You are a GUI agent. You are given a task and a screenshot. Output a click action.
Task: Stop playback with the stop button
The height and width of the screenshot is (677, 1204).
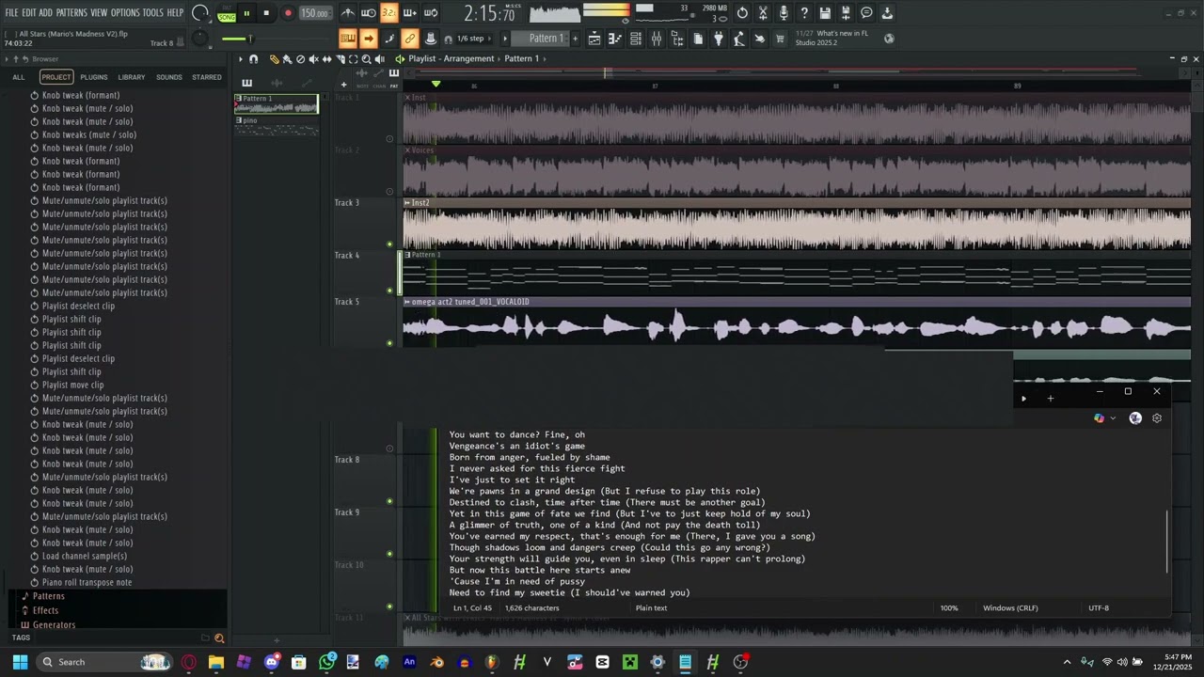(x=266, y=13)
